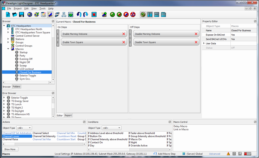Click the new project document icon
The height and width of the screenshot is (158, 259).
pyautogui.click(x=8, y=15)
